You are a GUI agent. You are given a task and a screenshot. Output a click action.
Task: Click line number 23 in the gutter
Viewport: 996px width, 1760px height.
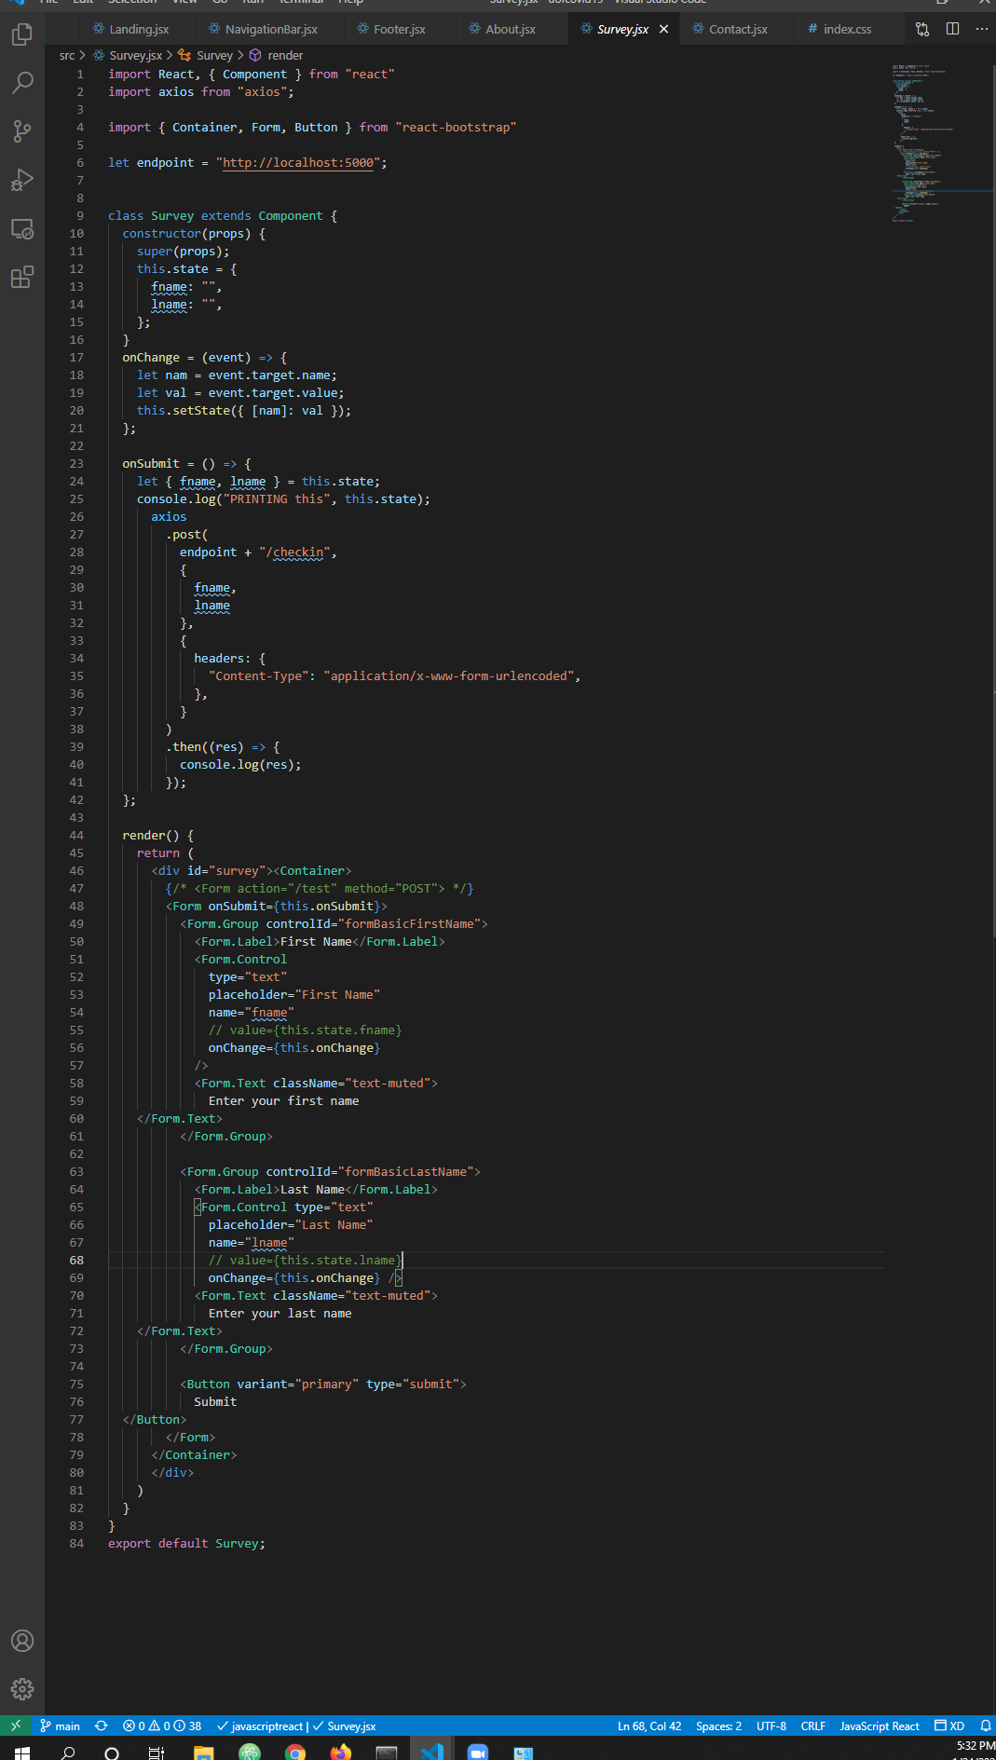(x=76, y=463)
